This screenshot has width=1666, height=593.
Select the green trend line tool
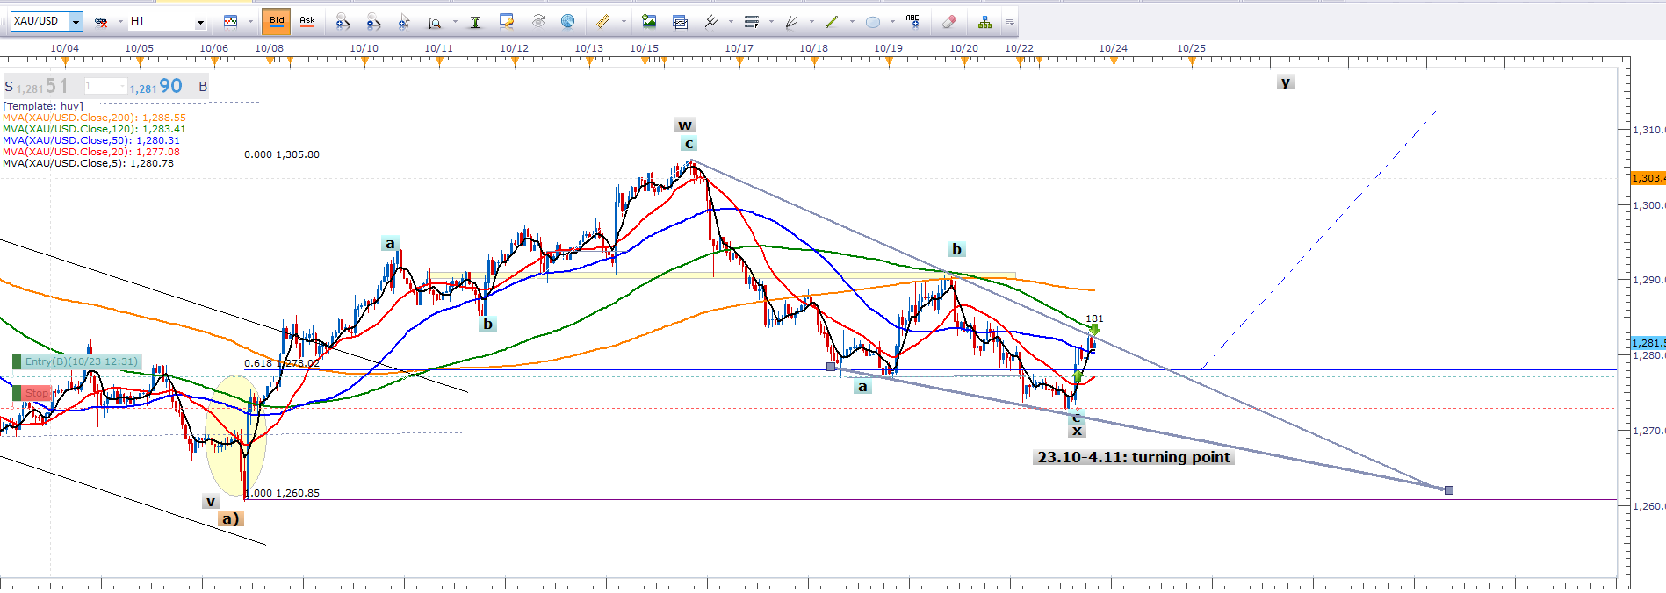click(x=832, y=22)
